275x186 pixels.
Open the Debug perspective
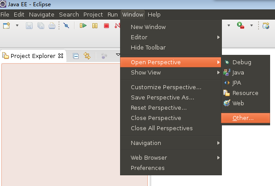pyautogui.click(x=242, y=62)
